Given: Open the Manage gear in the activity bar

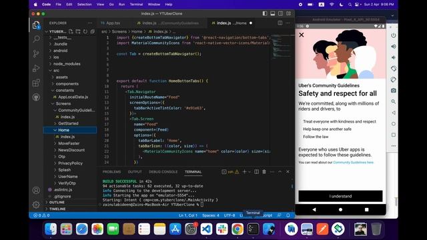Looking at the screenshot, I should click(x=36, y=205).
